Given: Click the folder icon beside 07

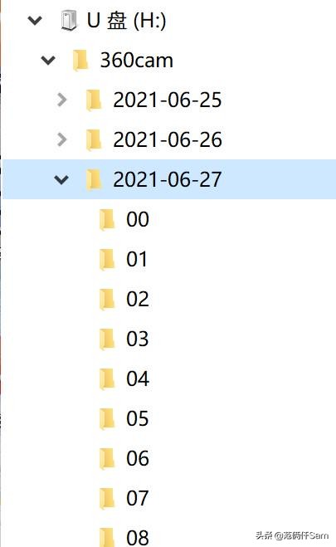Looking at the screenshot, I should point(107,498).
